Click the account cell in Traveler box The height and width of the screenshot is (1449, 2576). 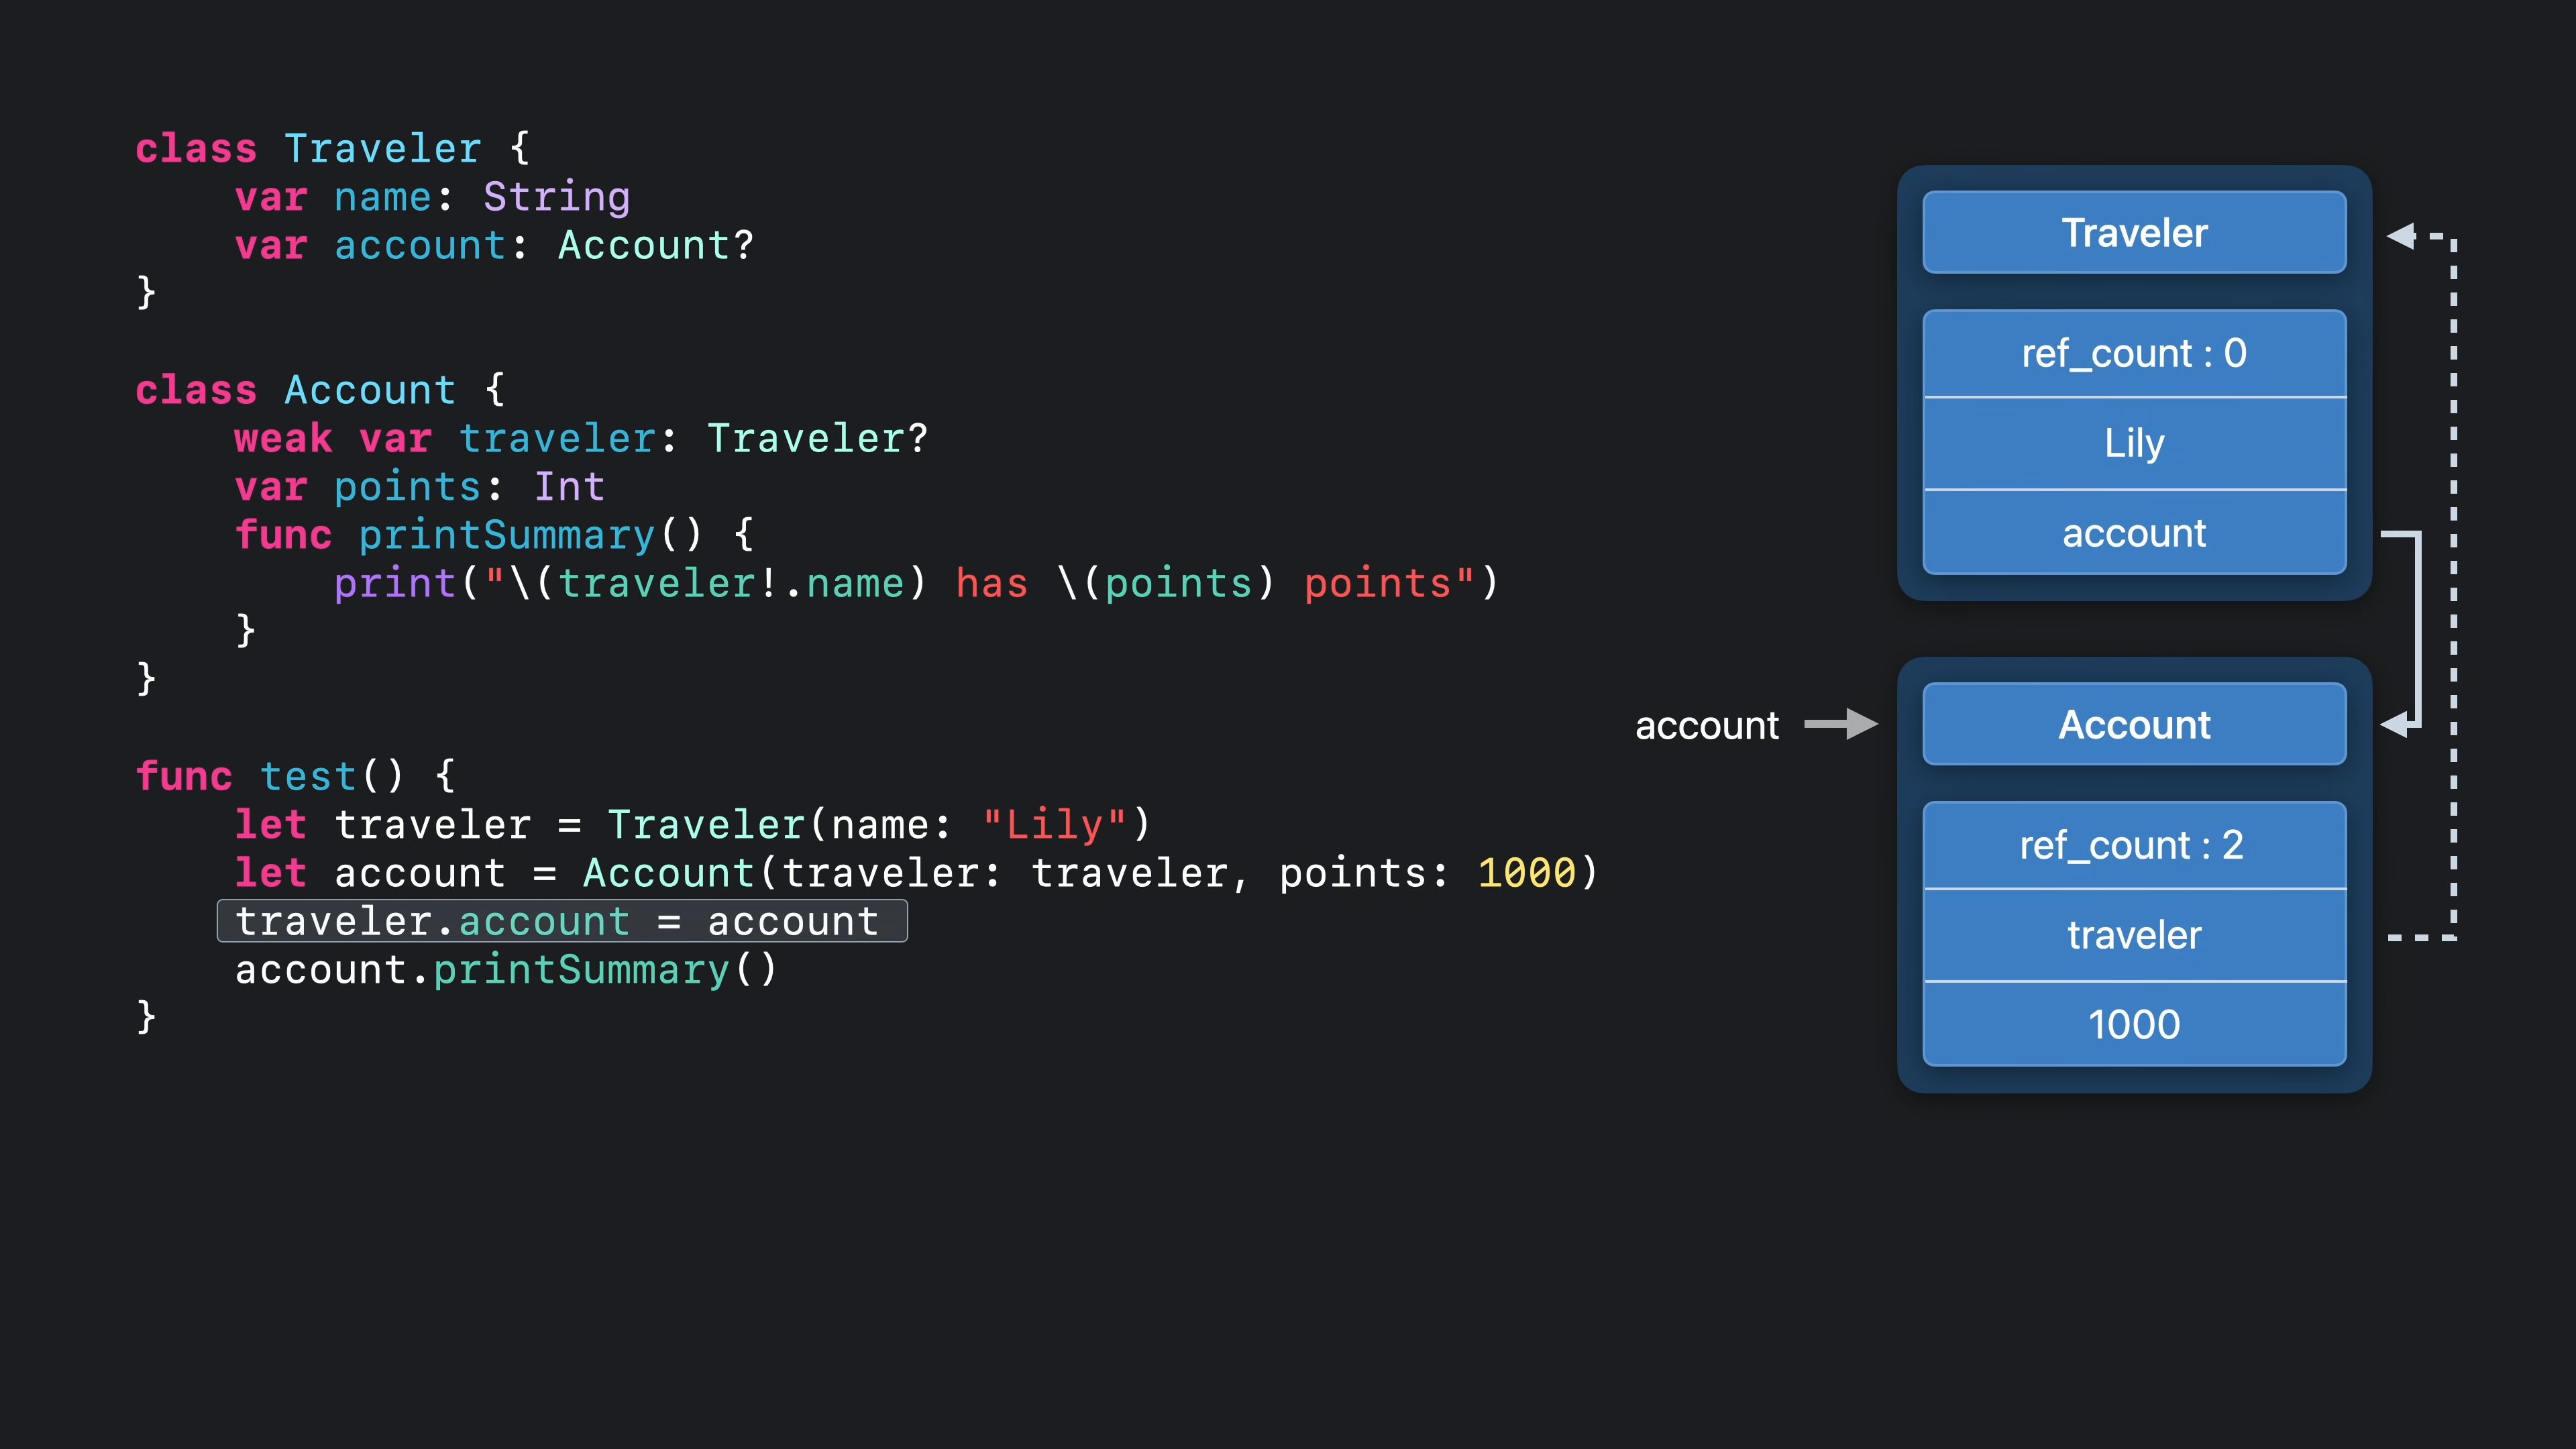click(x=2134, y=534)
